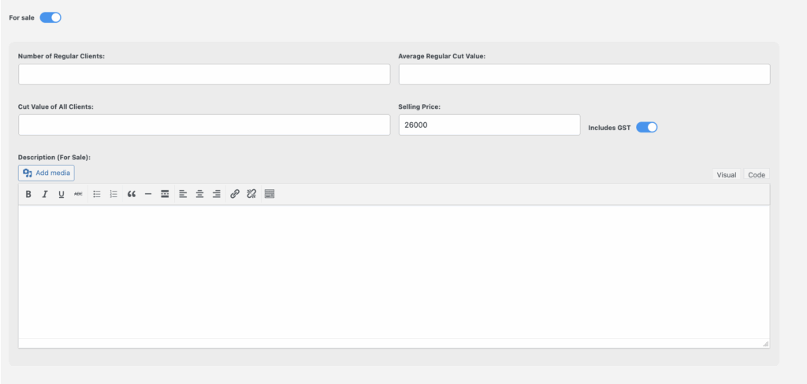Insert a numbered list
Viewport: 807px width, 384px height.
(113, 194)
